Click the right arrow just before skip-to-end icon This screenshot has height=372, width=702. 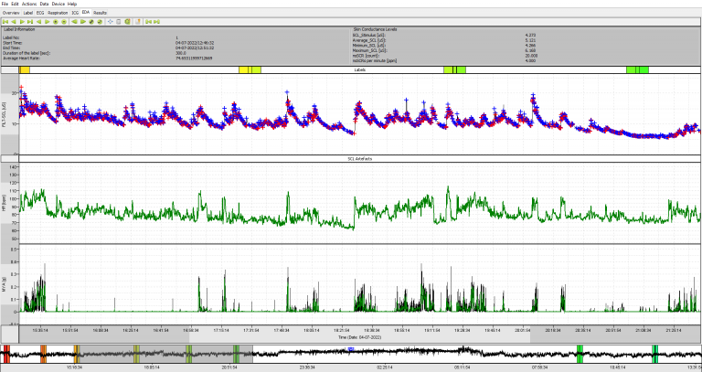click(x=22, y=22)
